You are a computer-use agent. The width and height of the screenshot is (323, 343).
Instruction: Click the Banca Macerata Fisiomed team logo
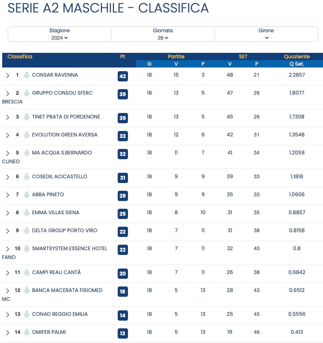coord(27,290)
